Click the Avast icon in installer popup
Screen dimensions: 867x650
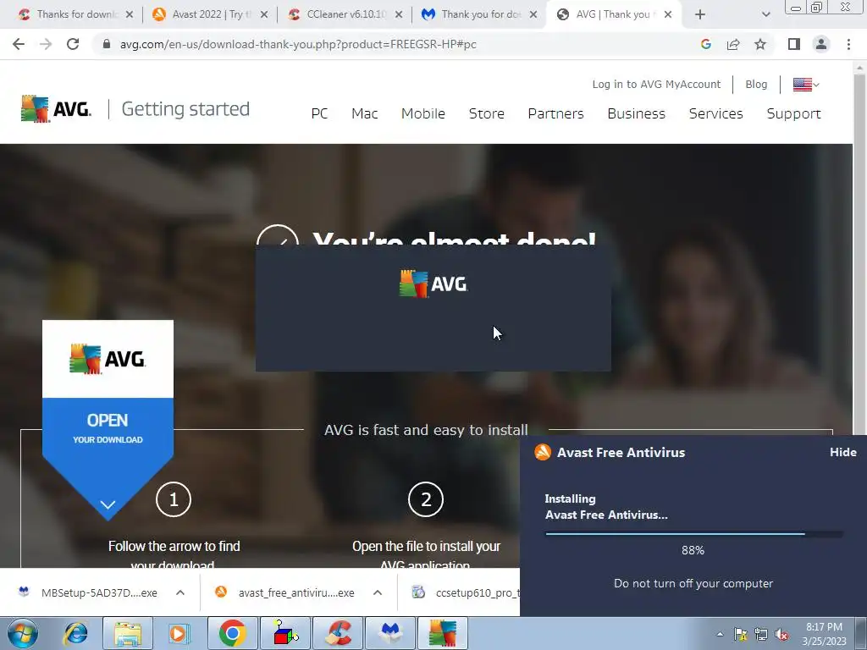543,452
